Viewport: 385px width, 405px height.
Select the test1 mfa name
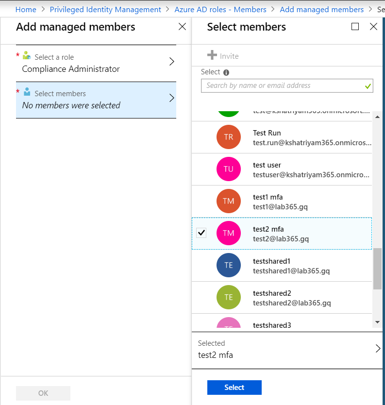pyautogui.click(x=268, y=197)
